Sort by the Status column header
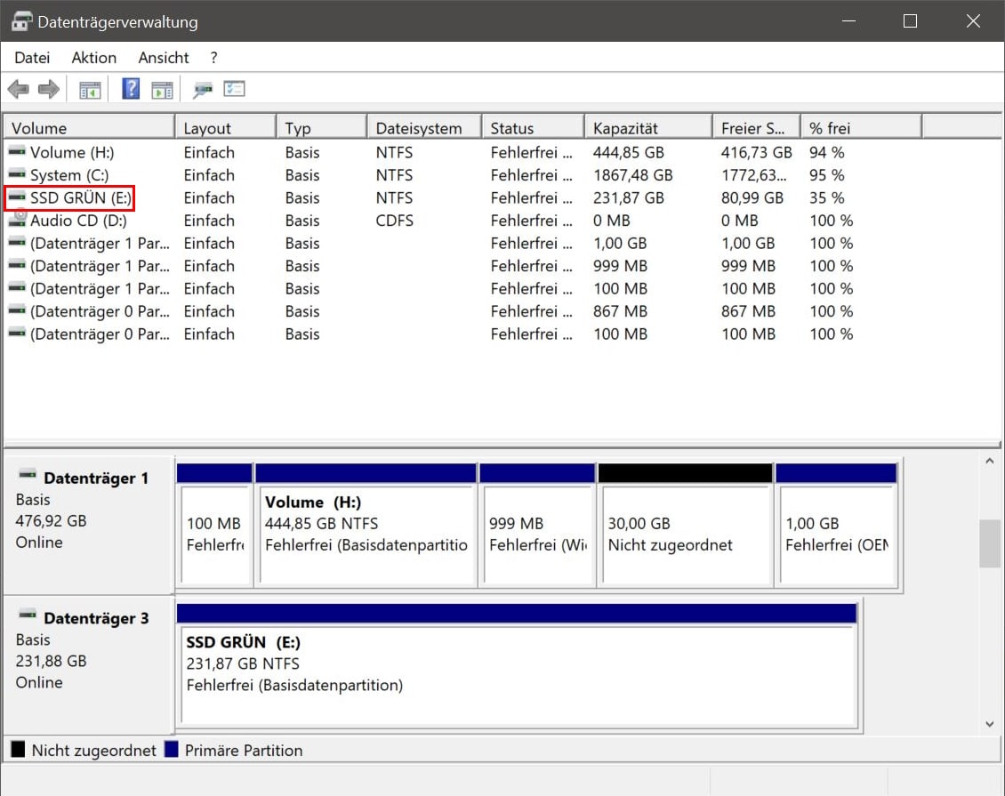Viewport: 1005px width, 796px height. (x=534, y=128)
